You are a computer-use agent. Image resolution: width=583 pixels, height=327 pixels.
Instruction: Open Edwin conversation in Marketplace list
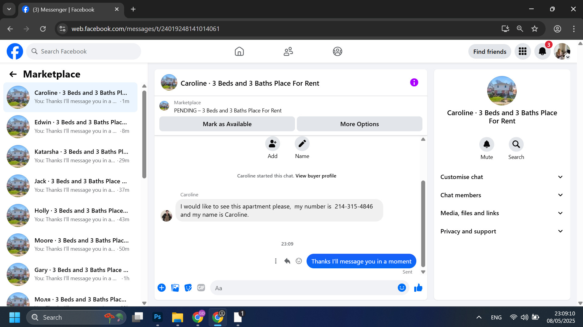click(70, 127)
